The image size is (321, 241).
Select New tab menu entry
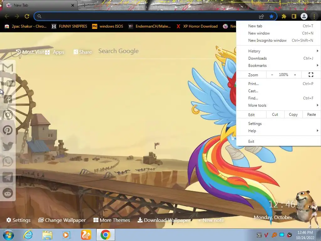tap(279, 26)
